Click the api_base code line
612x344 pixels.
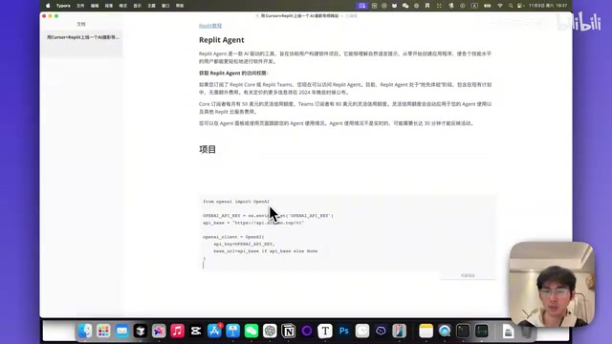253,223
